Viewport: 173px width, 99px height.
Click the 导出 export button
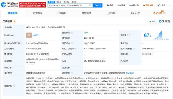152,21
